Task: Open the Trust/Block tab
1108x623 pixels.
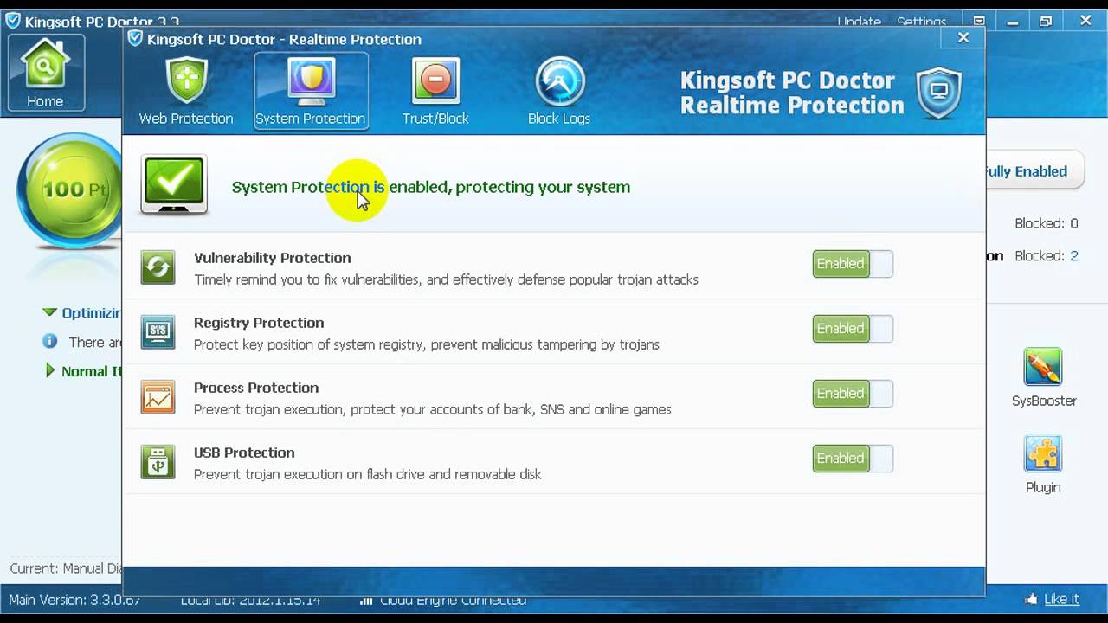Action: (x=435, y=92)
